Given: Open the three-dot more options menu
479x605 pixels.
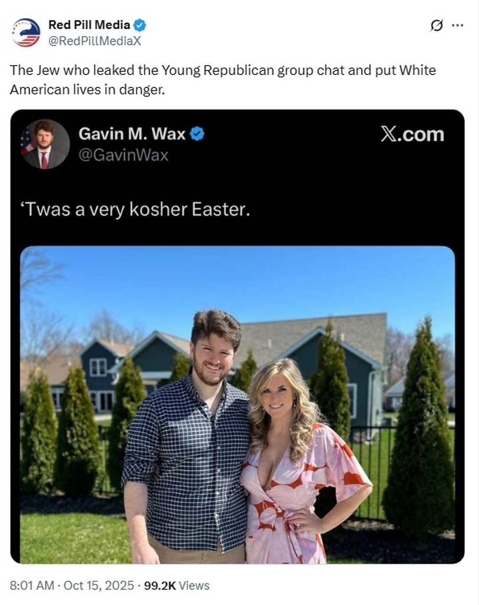Looking at the screenshot, I should 457,25.
